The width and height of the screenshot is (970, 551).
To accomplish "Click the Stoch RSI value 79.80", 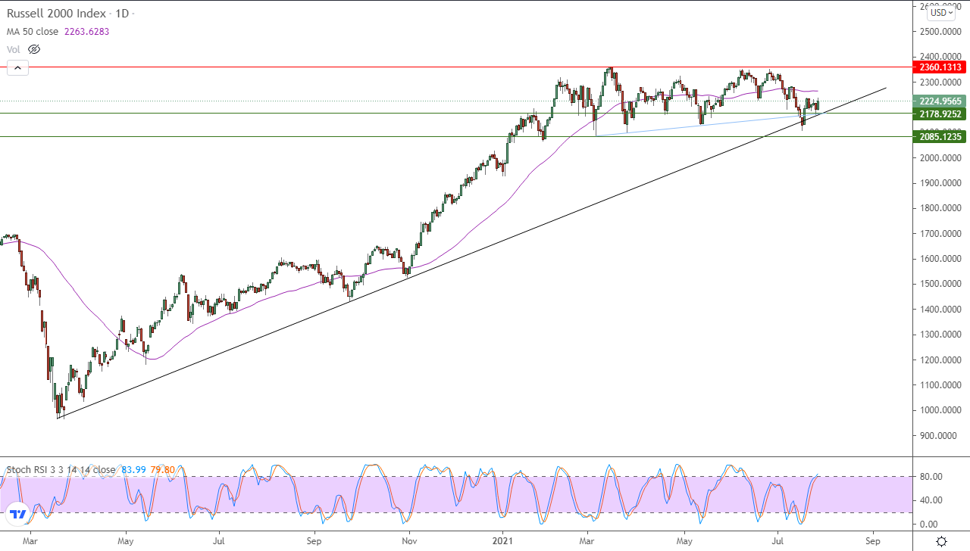I will (x=162, y=470).
